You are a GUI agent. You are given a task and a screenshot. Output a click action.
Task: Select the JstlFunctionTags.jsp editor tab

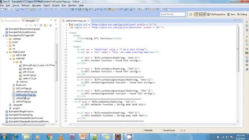(76, 21)
